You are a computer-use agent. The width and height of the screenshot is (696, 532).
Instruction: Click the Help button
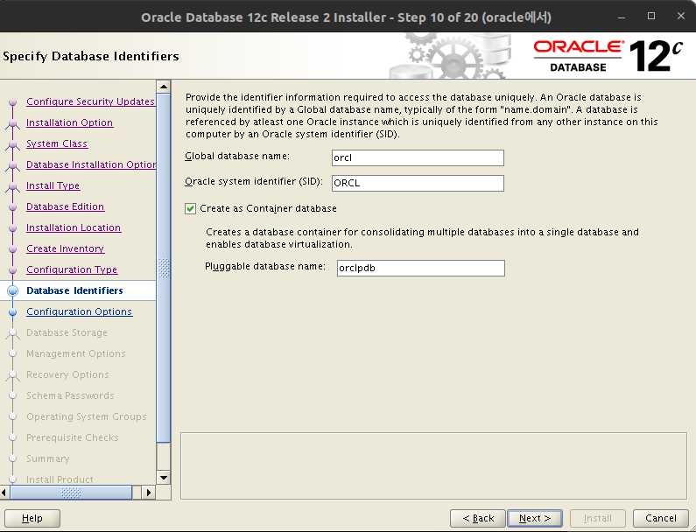32,518
